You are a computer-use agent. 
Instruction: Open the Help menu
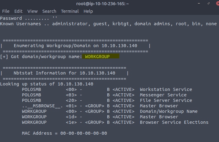click(x=88, y=11)
